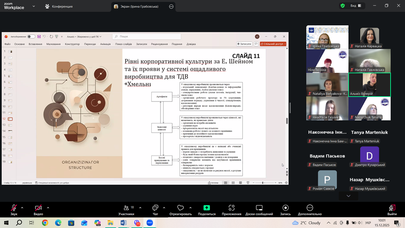Click the Отреагировать reactions icon
This screenshot has height=228, width=405.
pyautogui.click(x=180, y=208)
